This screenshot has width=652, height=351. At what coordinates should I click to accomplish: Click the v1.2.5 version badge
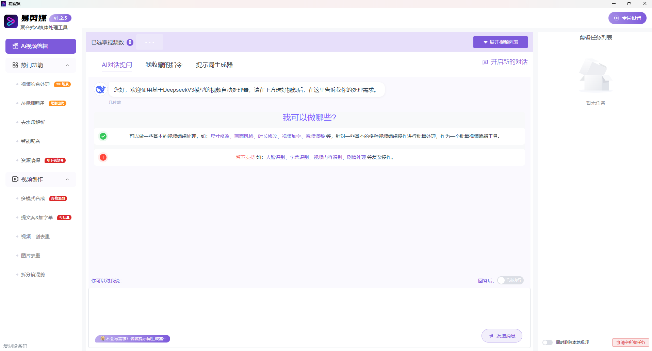click(x=60, y=18)
